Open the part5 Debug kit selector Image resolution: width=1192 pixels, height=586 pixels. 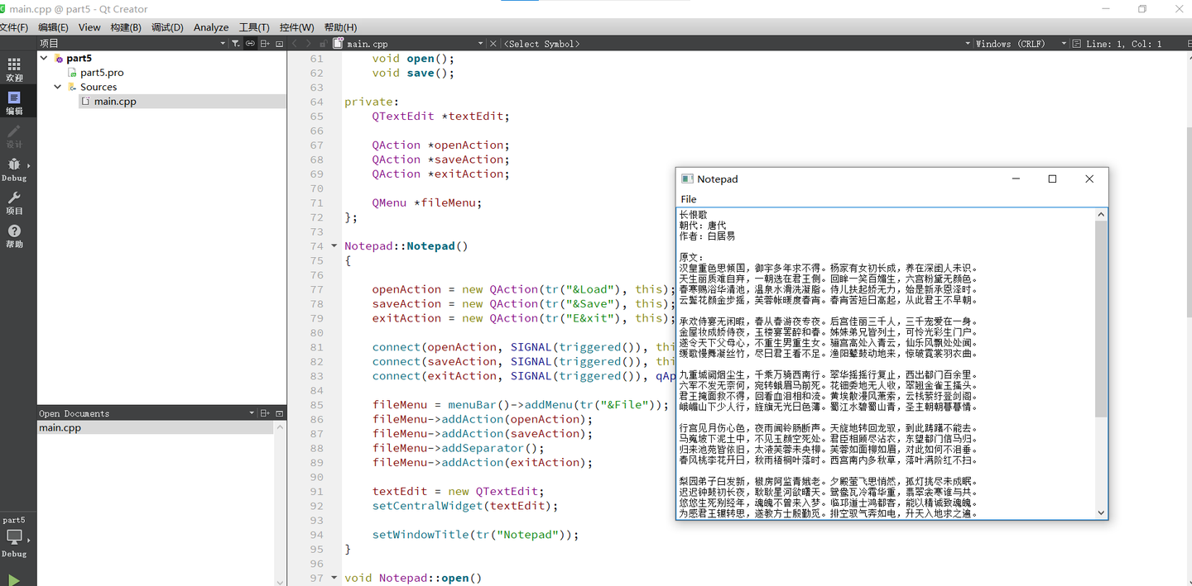pos(14,536)
